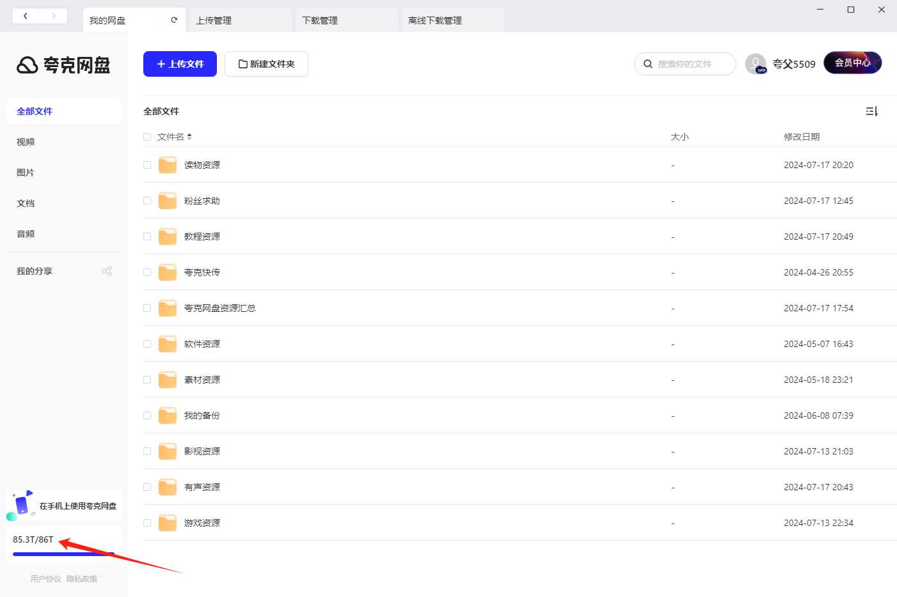Screen dimensions: 897x597
Task: Check the box for 软件资源
Action: 147,344
